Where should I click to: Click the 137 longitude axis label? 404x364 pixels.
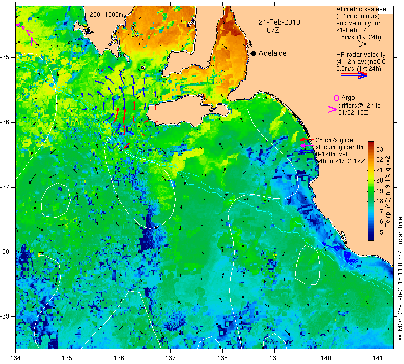(x=171, y=358)
